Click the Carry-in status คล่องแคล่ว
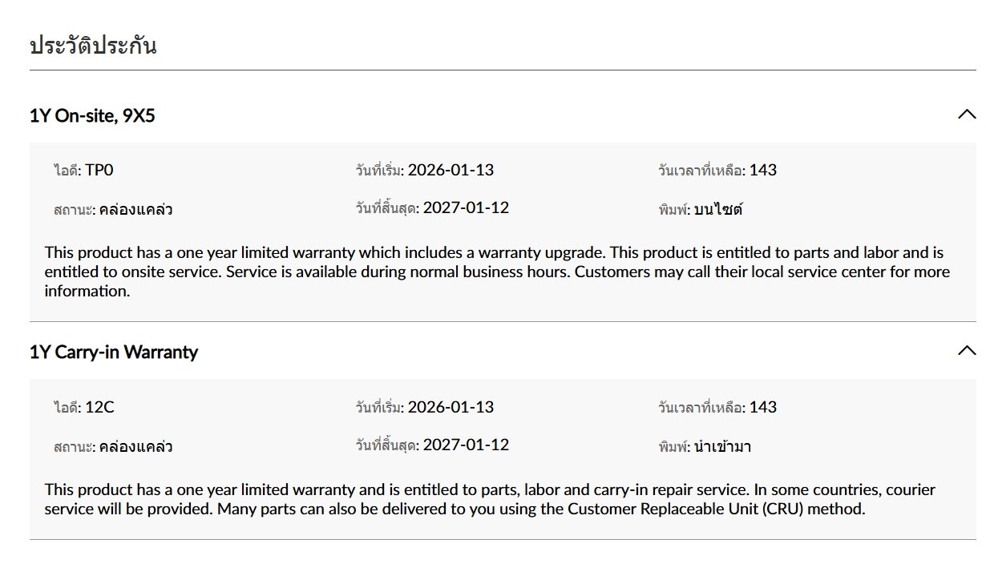This screenshot has width=986, height=580. click(136, 447)
